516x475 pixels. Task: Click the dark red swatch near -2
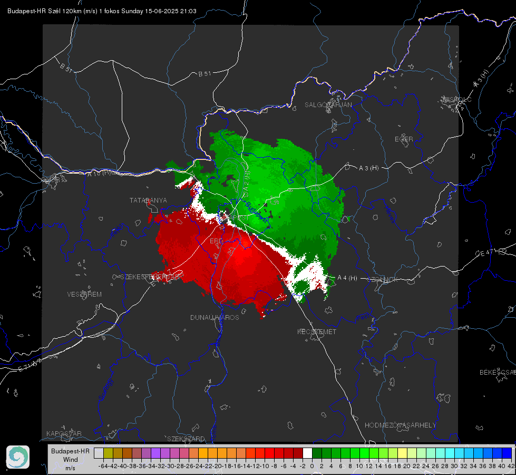tap(298, 453)
